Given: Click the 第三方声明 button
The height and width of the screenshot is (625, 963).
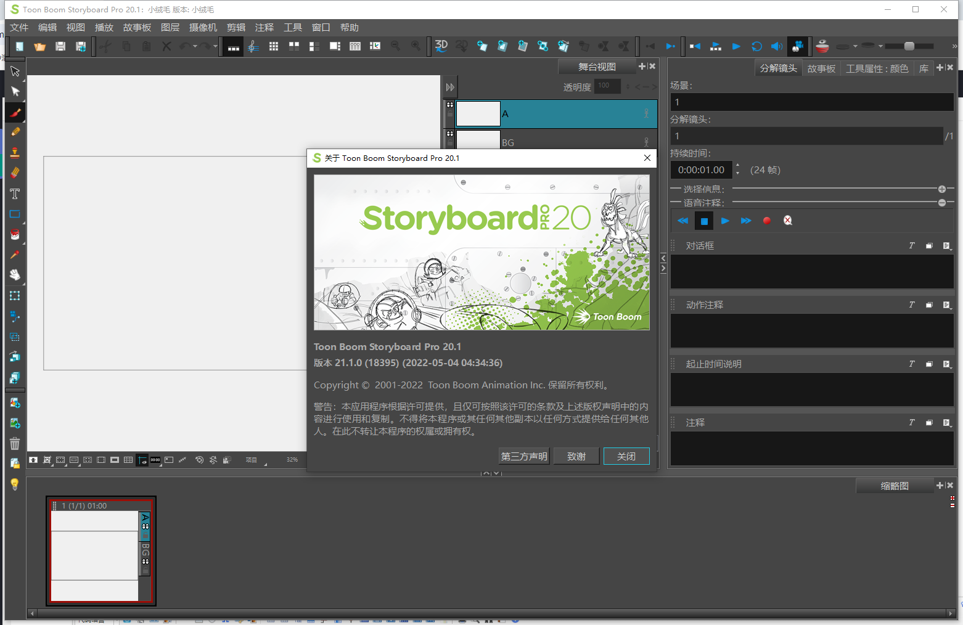Looking at the screenshot, I should pyautogui.click(x=524, y=456).
